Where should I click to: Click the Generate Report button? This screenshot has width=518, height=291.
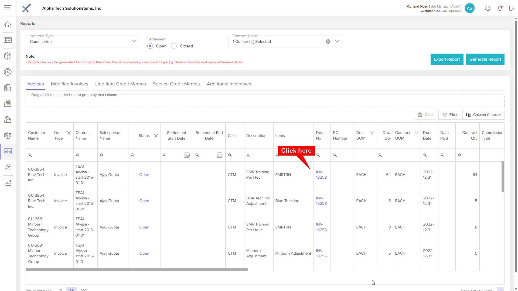coord(485,59)
